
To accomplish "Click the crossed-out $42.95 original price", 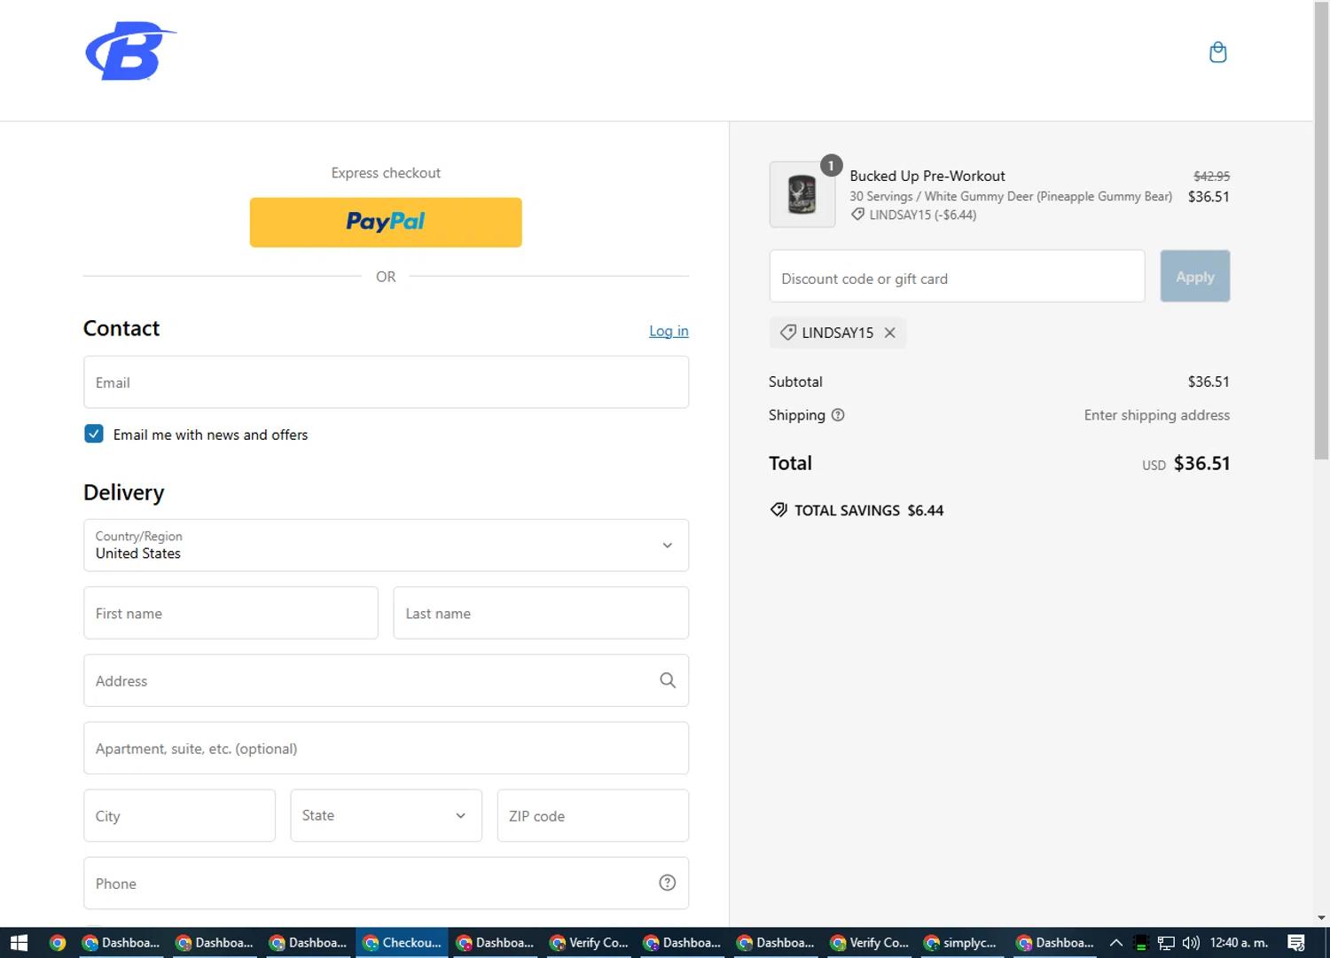I will click(x=1211, y=176).
